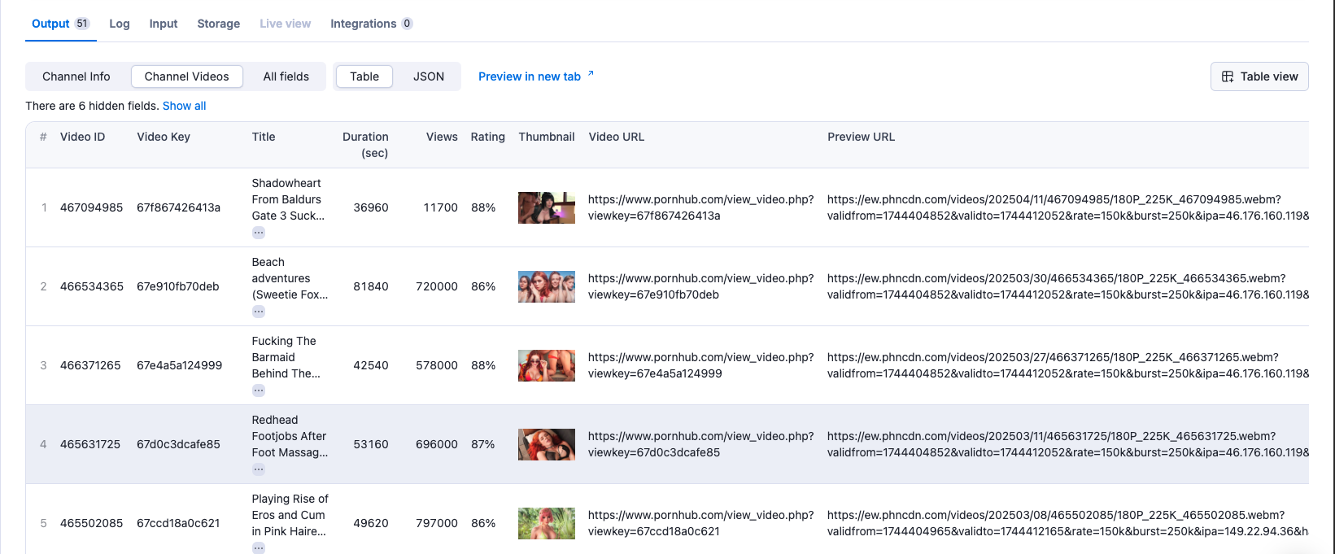Open the Integrations tab
1335x554 pixels.
[372, 24]
